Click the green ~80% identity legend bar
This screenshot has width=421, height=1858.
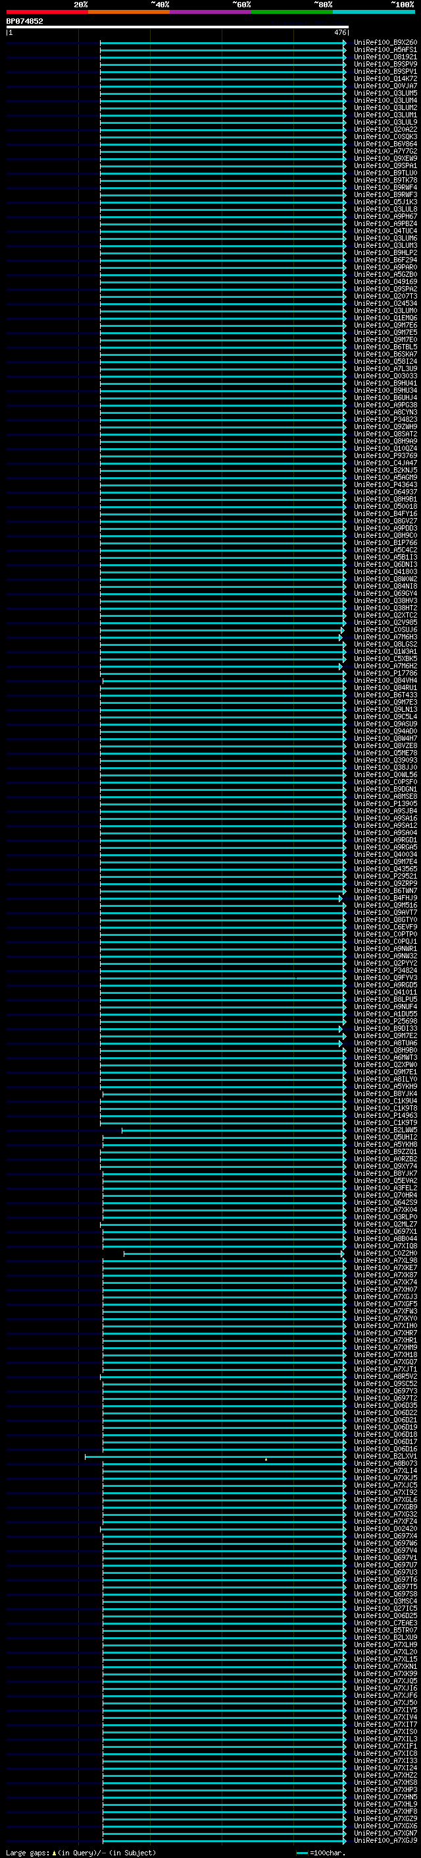pos(292,12)
